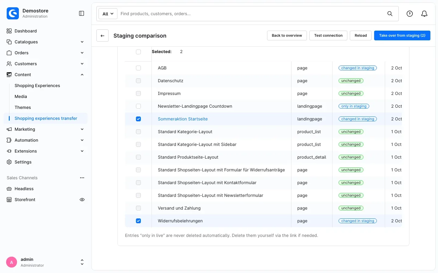Open notifications bell icon
Screen dimensions: 438x273
424,14
